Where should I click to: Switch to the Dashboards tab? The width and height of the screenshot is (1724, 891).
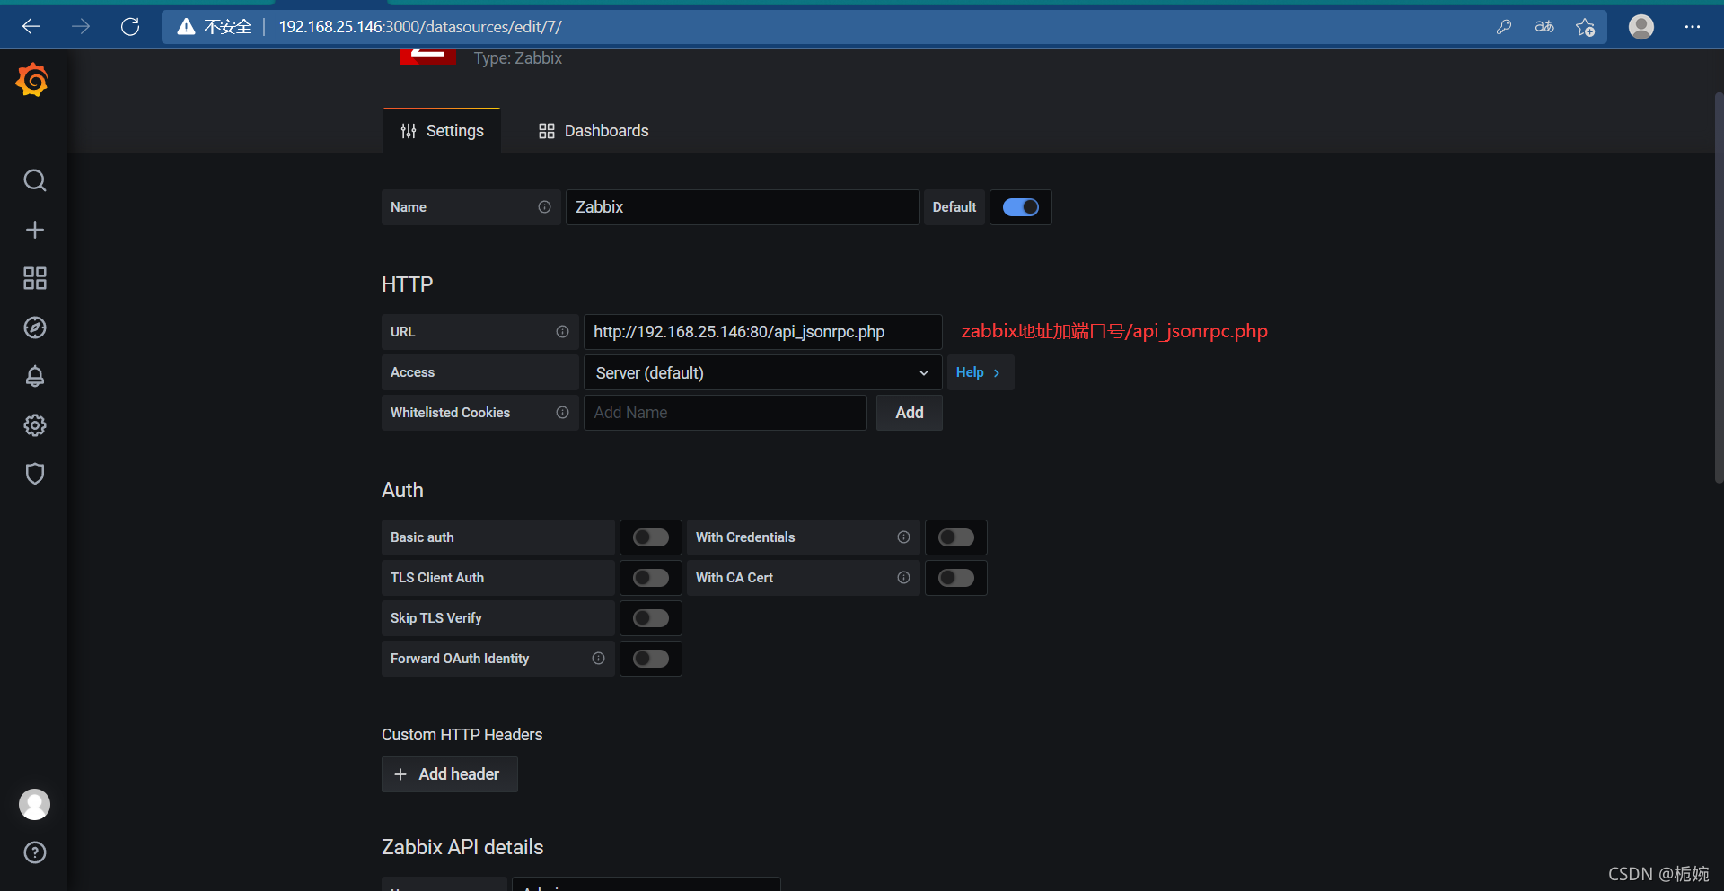pos(594,131)
